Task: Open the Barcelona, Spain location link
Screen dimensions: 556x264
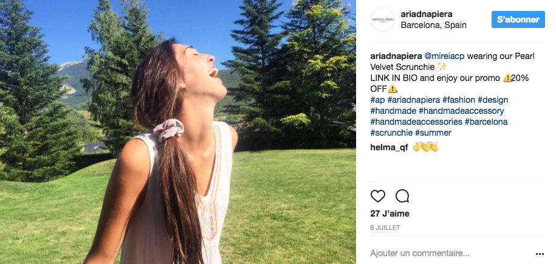Action: 433,25
